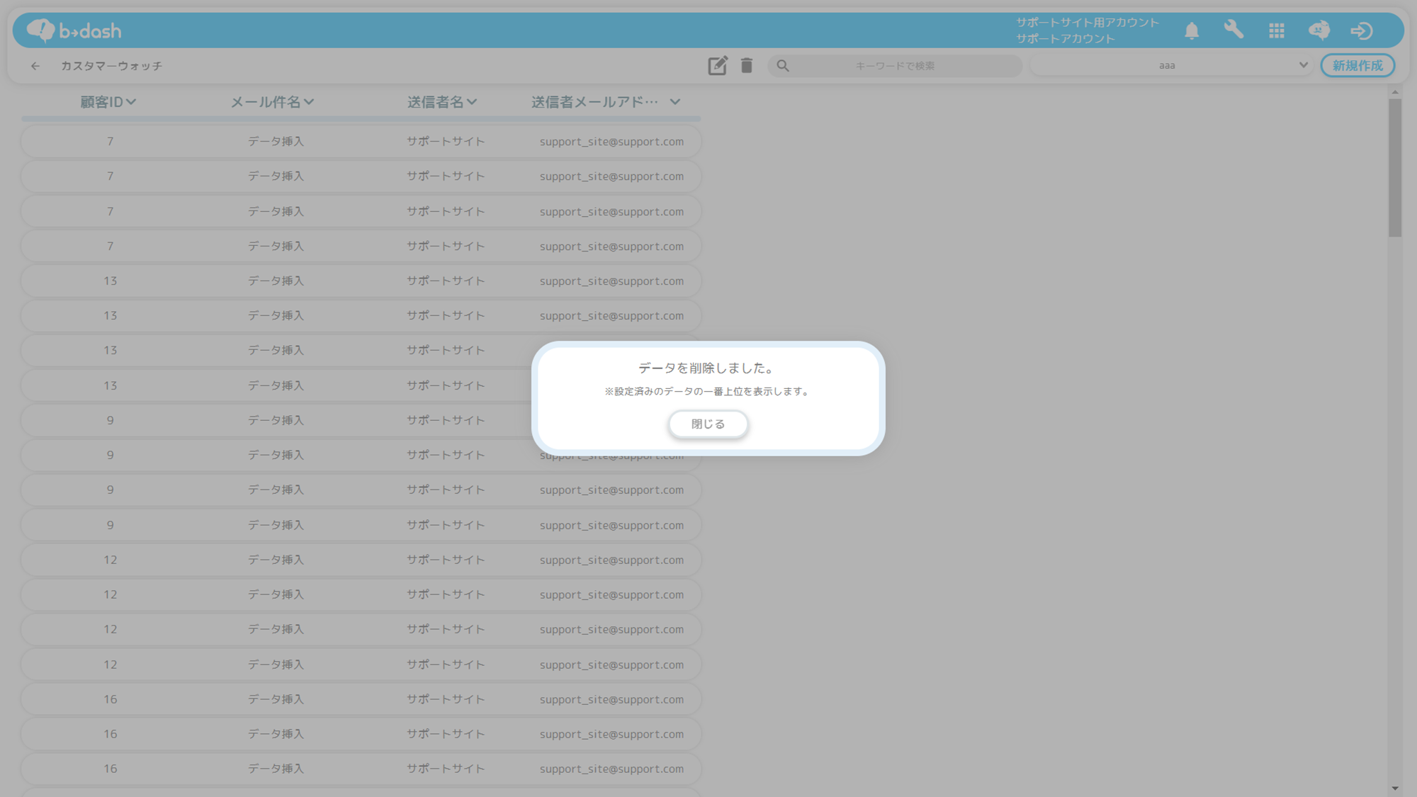This screenshot has height=797, width=1417.
Task: Open the notifications bell
Action: (1192, 30)
